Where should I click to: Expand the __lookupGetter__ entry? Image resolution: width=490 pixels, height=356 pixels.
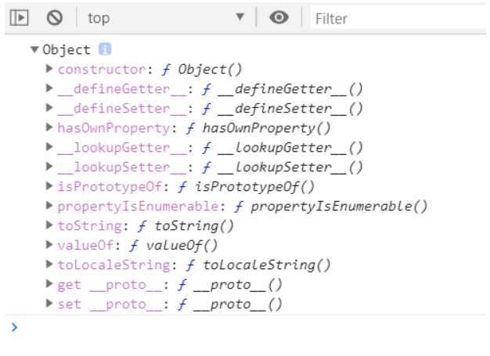pyautogui.click(x=50, y=148)
